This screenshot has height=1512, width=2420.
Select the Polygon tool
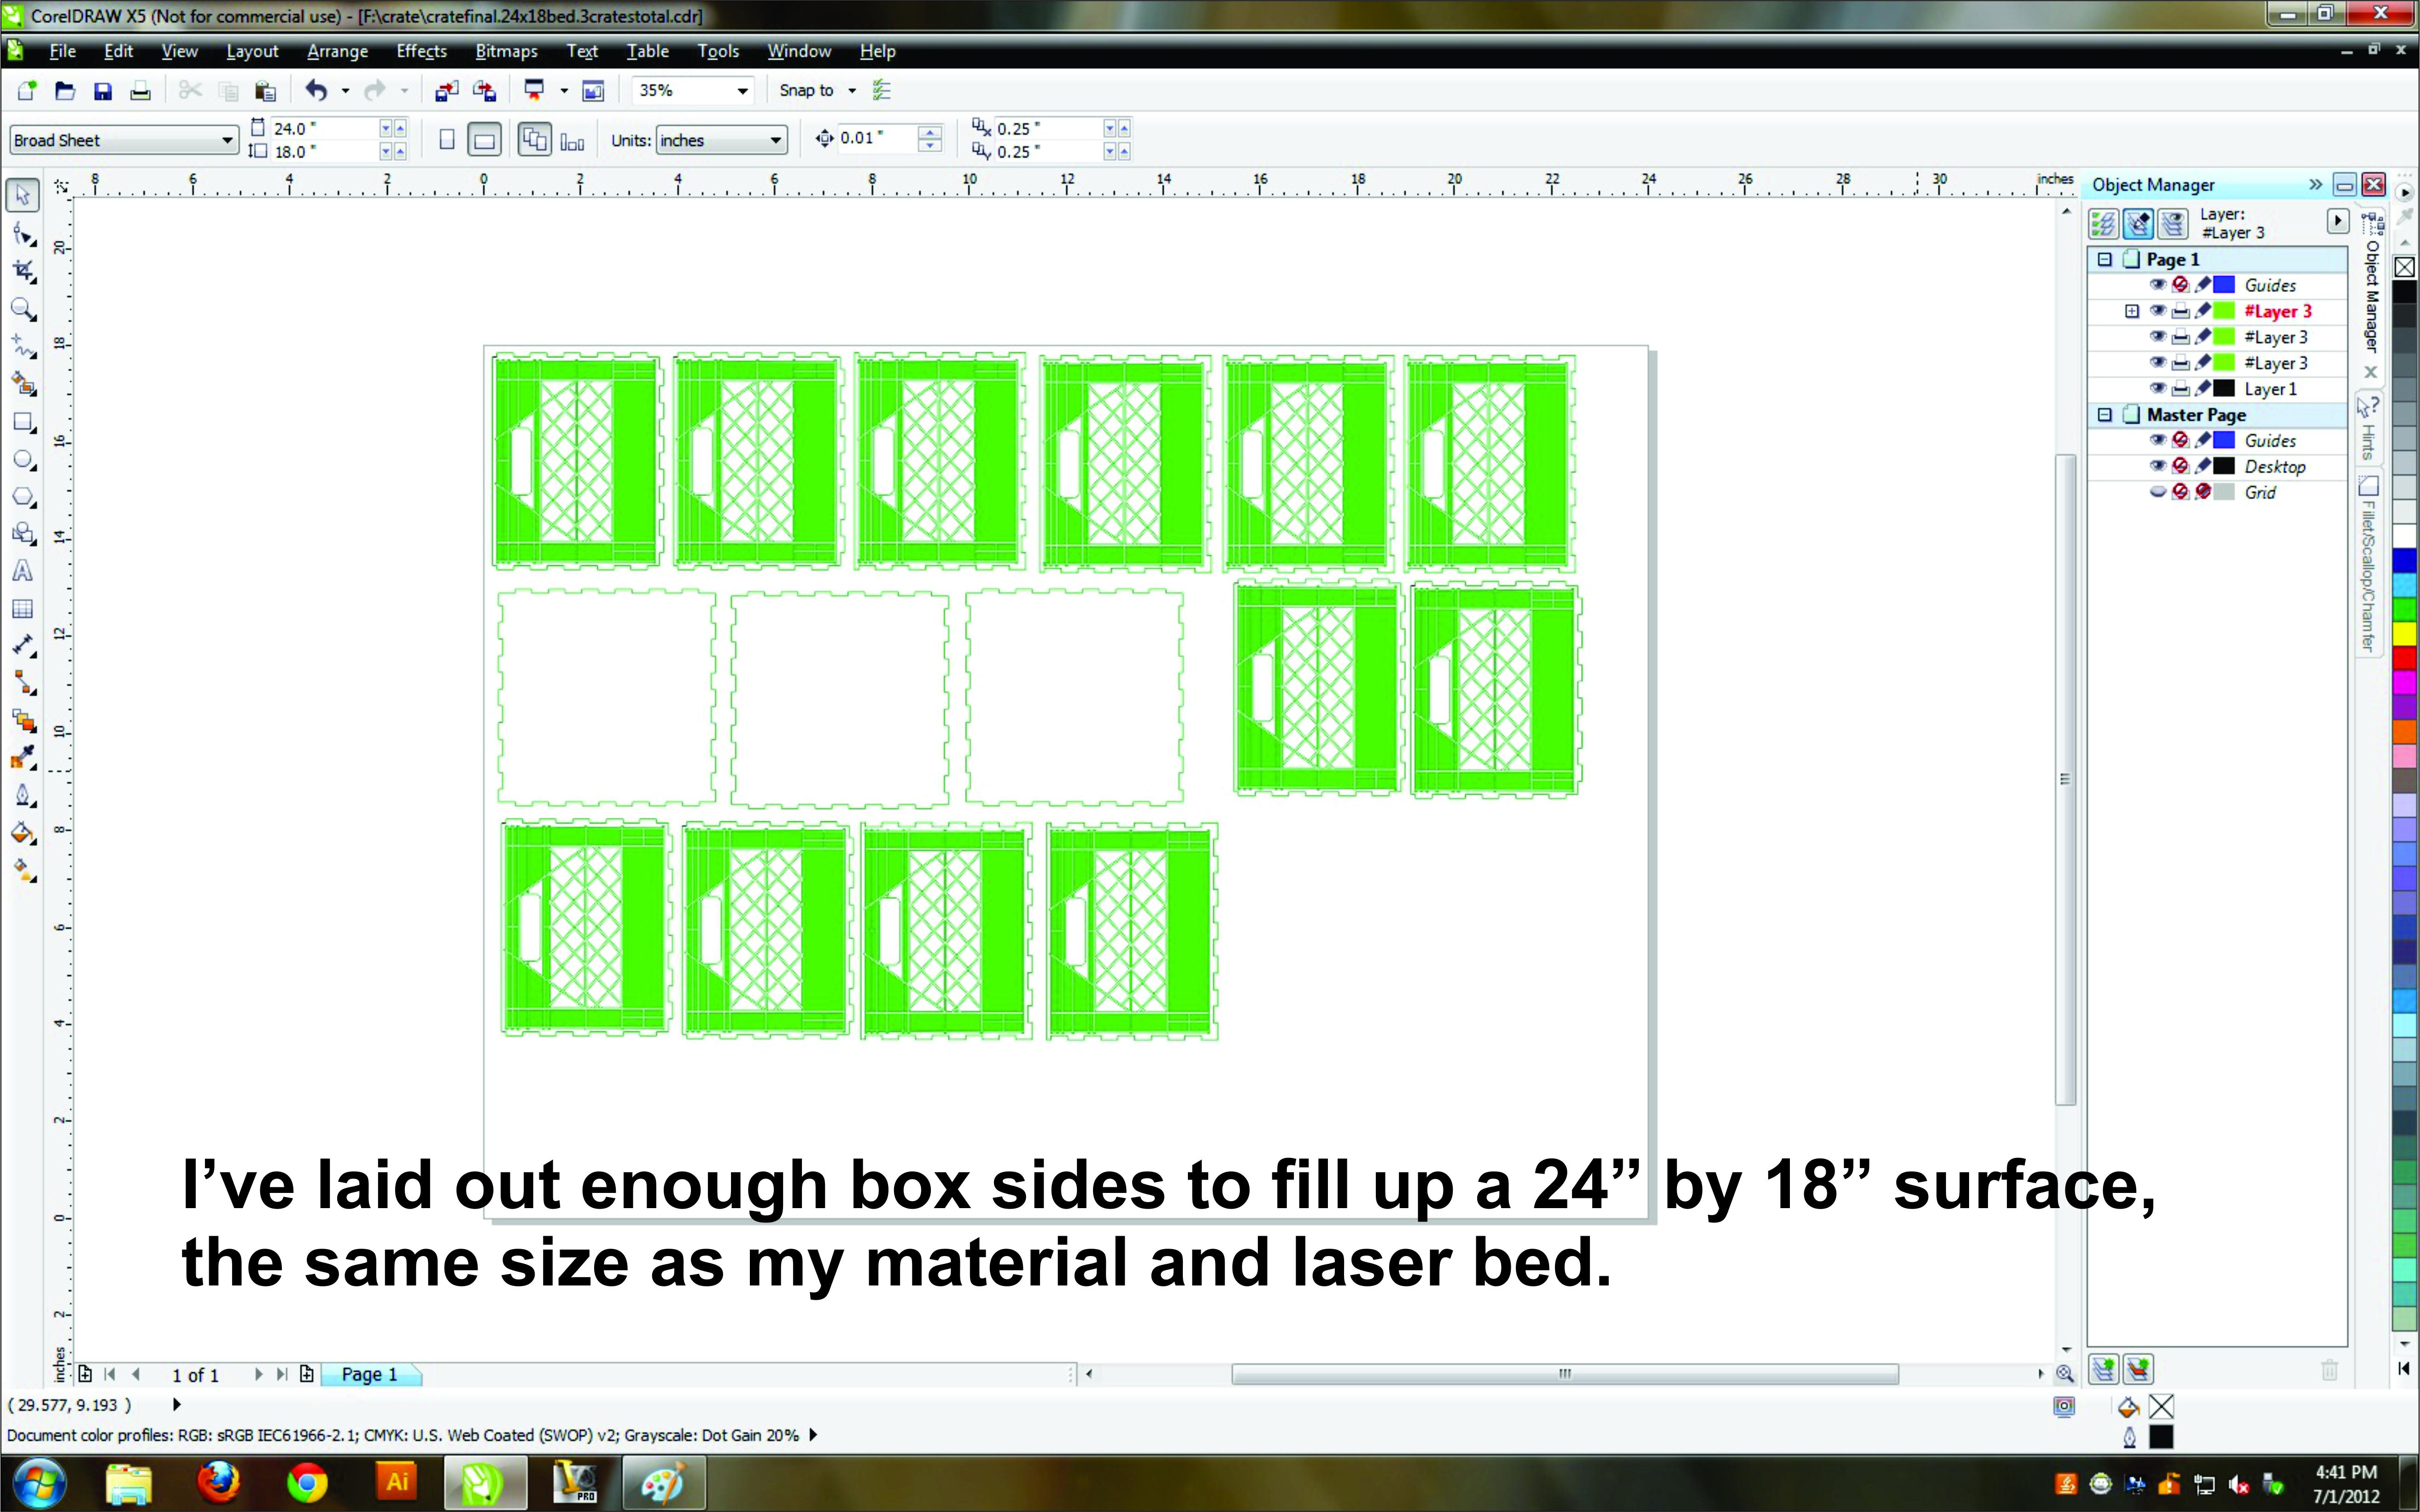point(23,497)
